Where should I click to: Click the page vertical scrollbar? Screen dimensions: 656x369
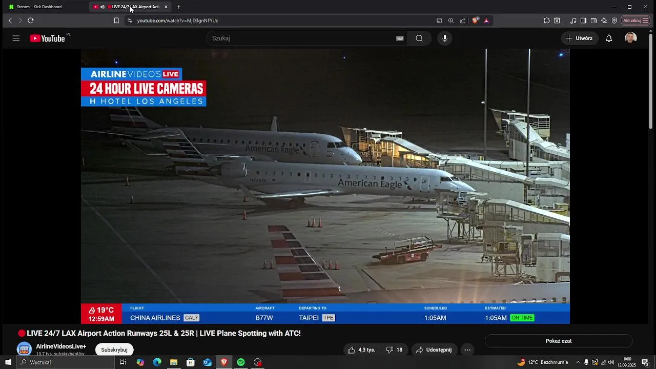pos(651,80)
